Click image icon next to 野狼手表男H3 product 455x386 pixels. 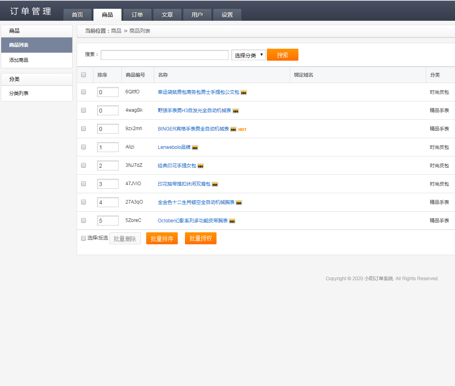coord(236,111)
